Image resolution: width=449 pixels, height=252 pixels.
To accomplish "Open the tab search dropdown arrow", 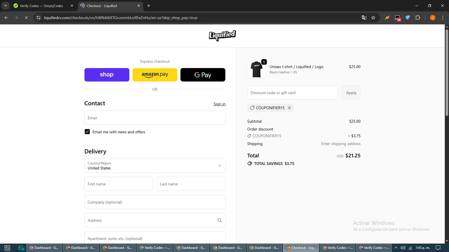I will point(5,6).
